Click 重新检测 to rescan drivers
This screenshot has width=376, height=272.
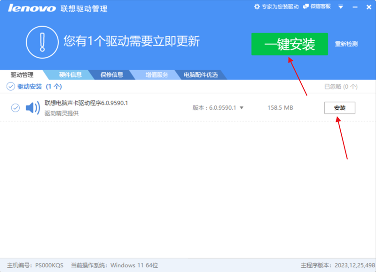(x=347, y=44)
